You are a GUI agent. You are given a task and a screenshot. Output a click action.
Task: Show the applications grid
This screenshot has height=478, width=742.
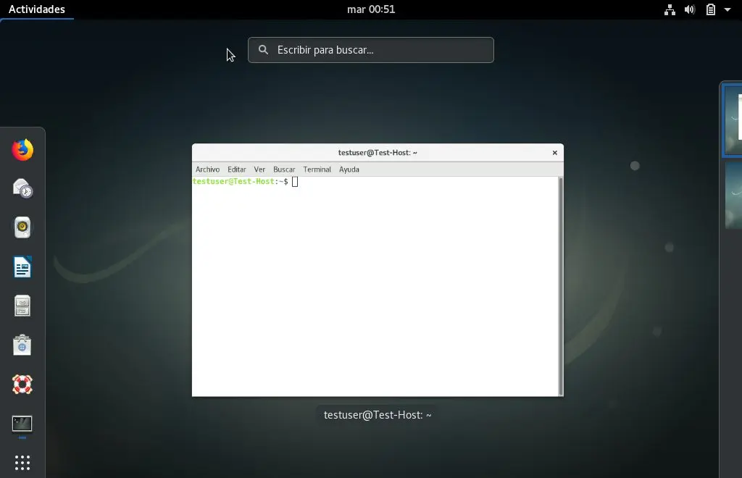tap(22, 462)
